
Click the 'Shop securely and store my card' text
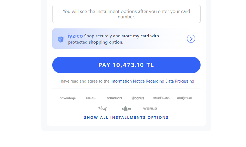pos(121,36)
